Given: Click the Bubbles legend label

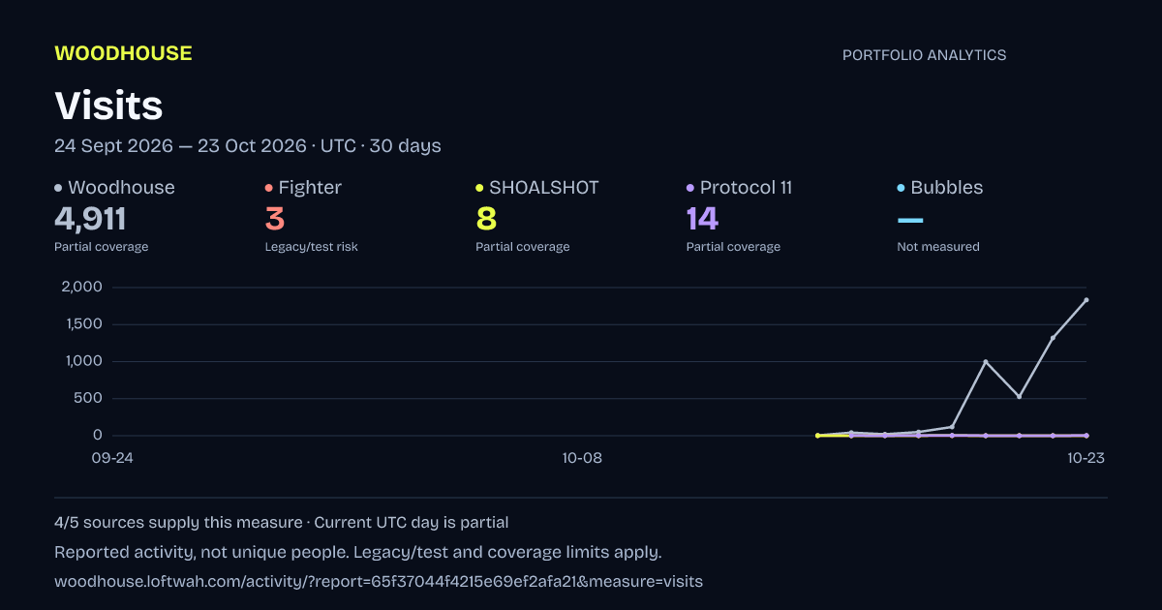Looking at the screenshot, I should [946, 188].
